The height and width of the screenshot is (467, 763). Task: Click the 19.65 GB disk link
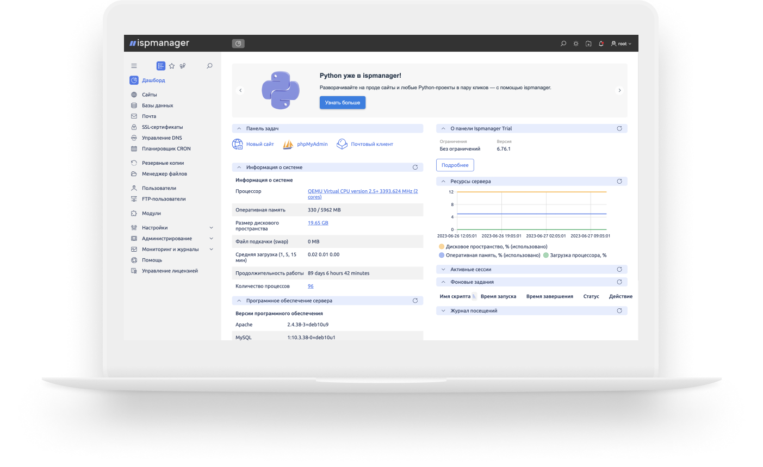[318, 223]
